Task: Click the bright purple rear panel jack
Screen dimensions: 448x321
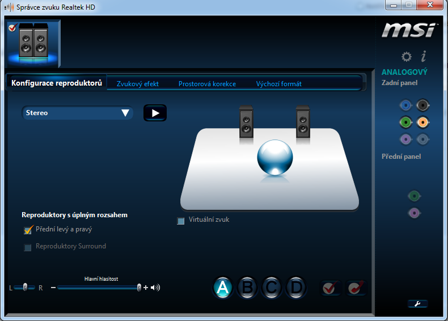Action: (x=405, y=140)
